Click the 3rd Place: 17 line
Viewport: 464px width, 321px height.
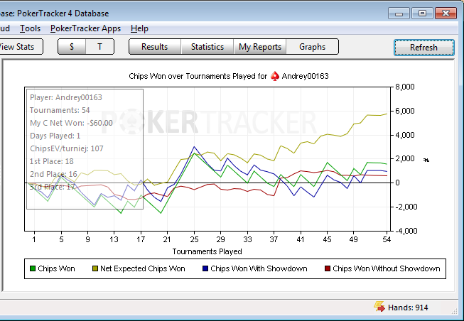(x=52, y=187)
